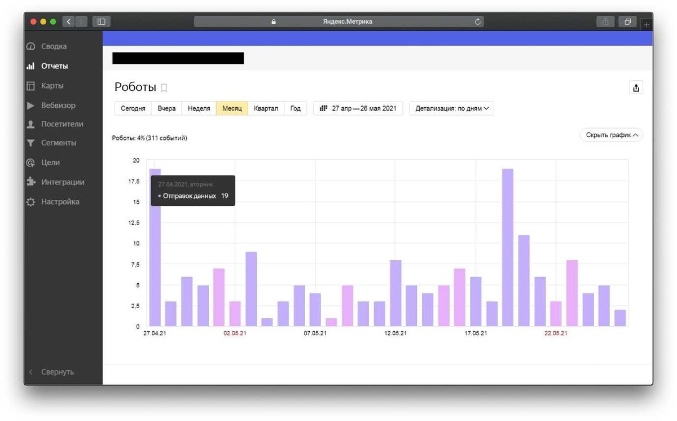Select the Год period

tap(296, 108)
